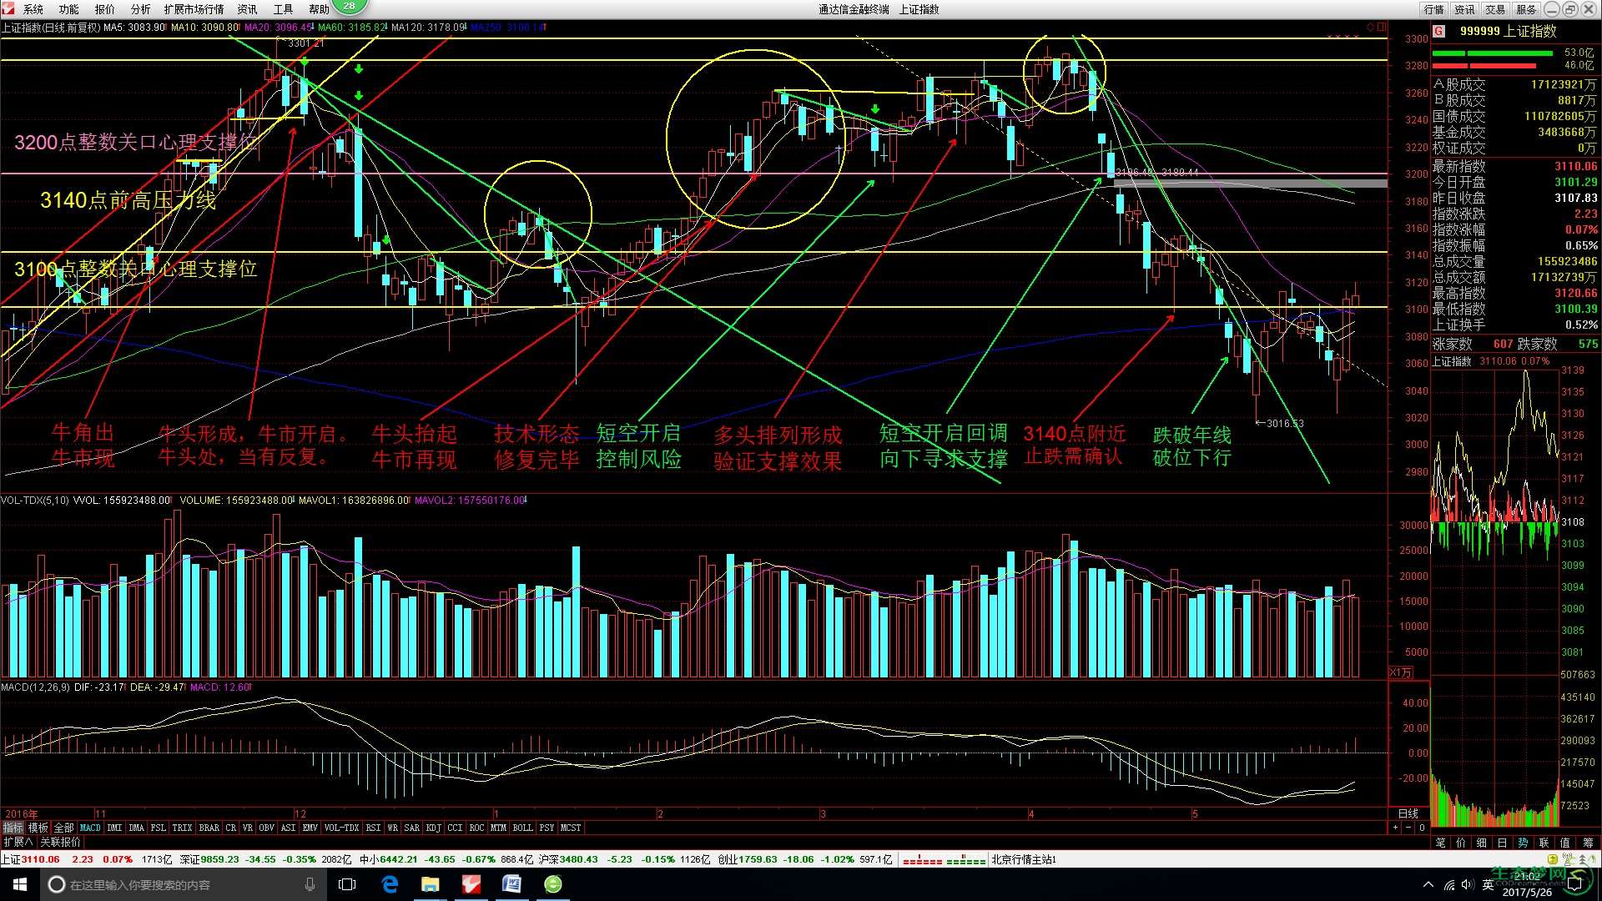Open the 帮助 menu
The height and width of the screenshot is (901, 1602).
pos(320,9)
